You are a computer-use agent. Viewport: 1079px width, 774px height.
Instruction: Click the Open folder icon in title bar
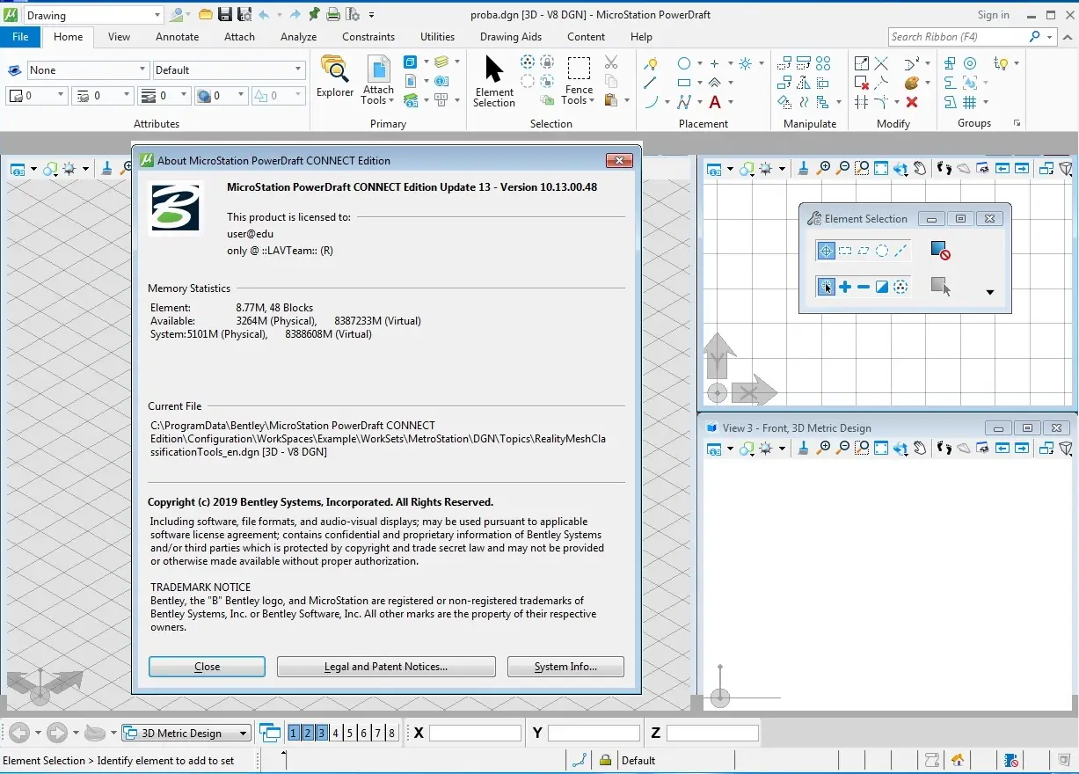(205, 14)
